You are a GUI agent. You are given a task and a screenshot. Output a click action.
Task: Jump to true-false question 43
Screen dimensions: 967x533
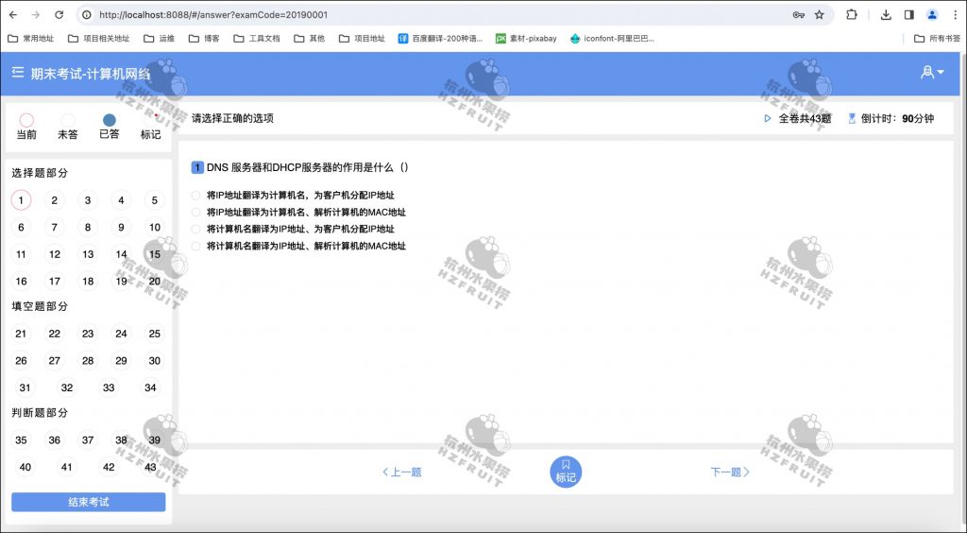tap(150, 468)
